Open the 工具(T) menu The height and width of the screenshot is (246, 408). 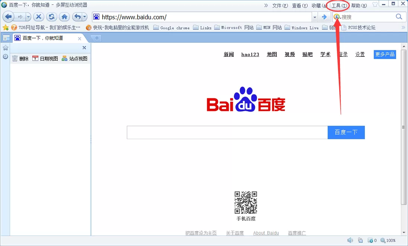(339, 6)
